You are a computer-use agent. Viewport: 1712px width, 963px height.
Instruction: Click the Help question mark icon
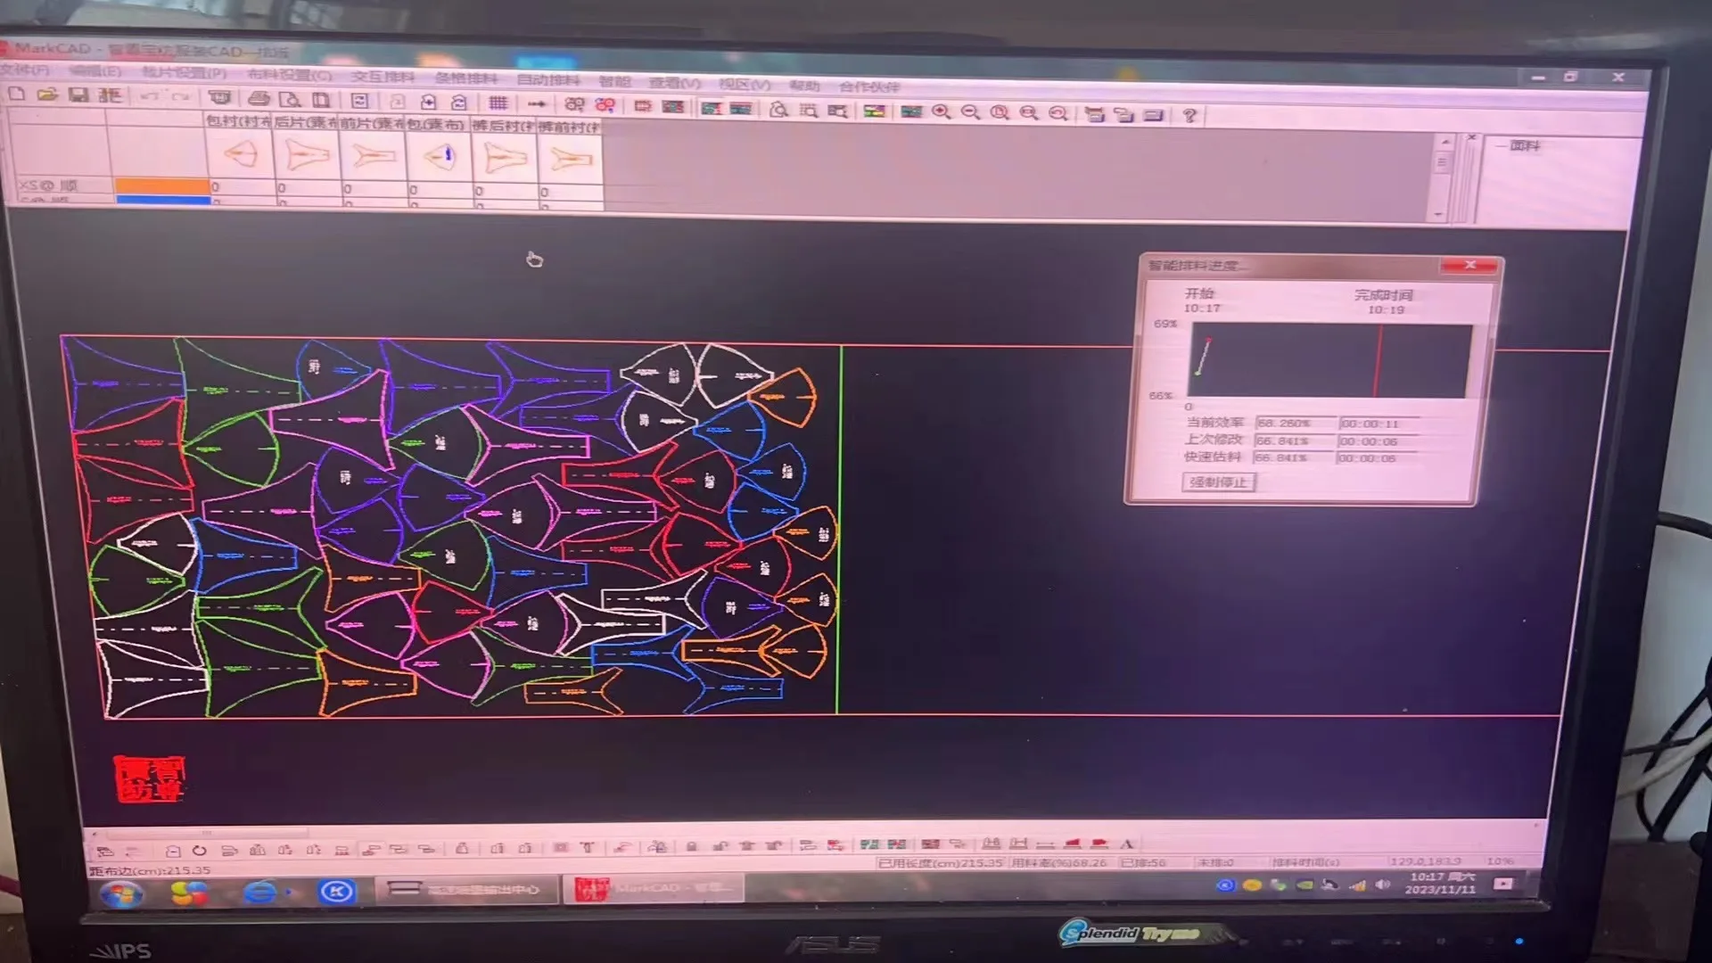[1189, 115]
